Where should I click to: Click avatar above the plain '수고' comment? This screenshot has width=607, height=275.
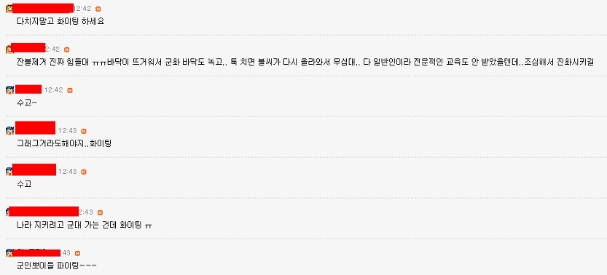[10, 171]
